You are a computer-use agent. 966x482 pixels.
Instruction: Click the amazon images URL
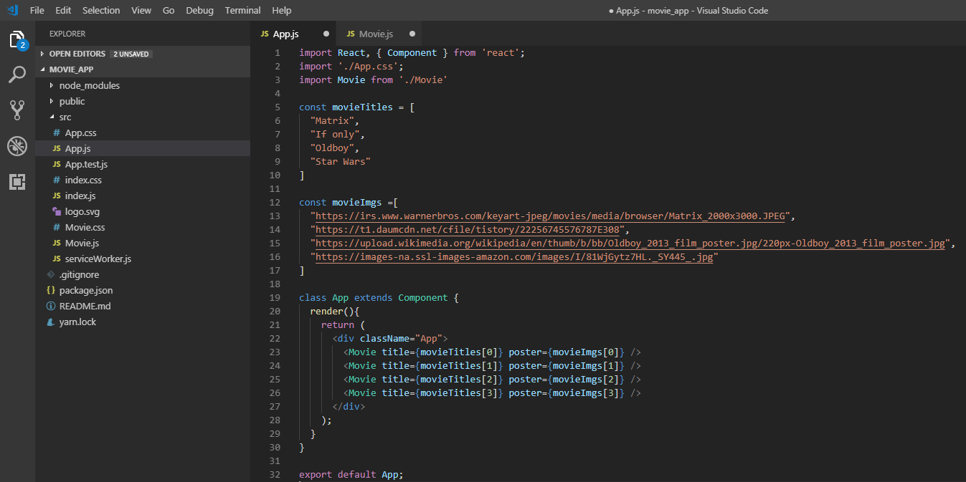(x=514, y=256)
